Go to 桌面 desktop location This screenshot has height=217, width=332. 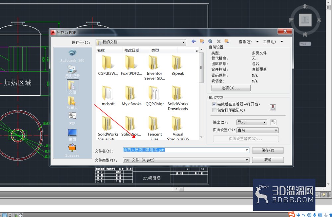[72, 135]
